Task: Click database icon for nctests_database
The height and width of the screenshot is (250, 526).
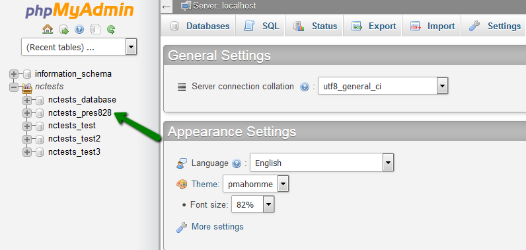Action: 40,100
